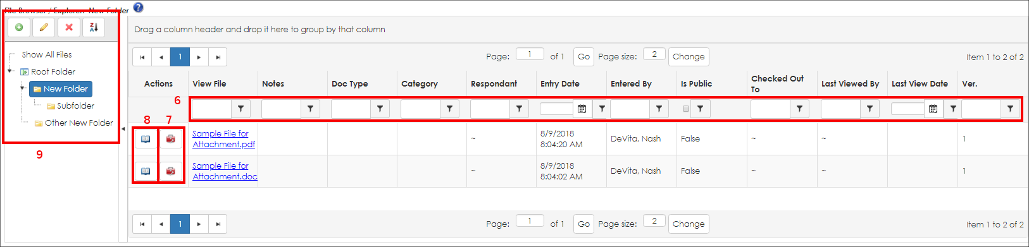Click the toolbox icon for Attachment.doc row
The image size is (1029, 247).
click(x=171, y=171)
